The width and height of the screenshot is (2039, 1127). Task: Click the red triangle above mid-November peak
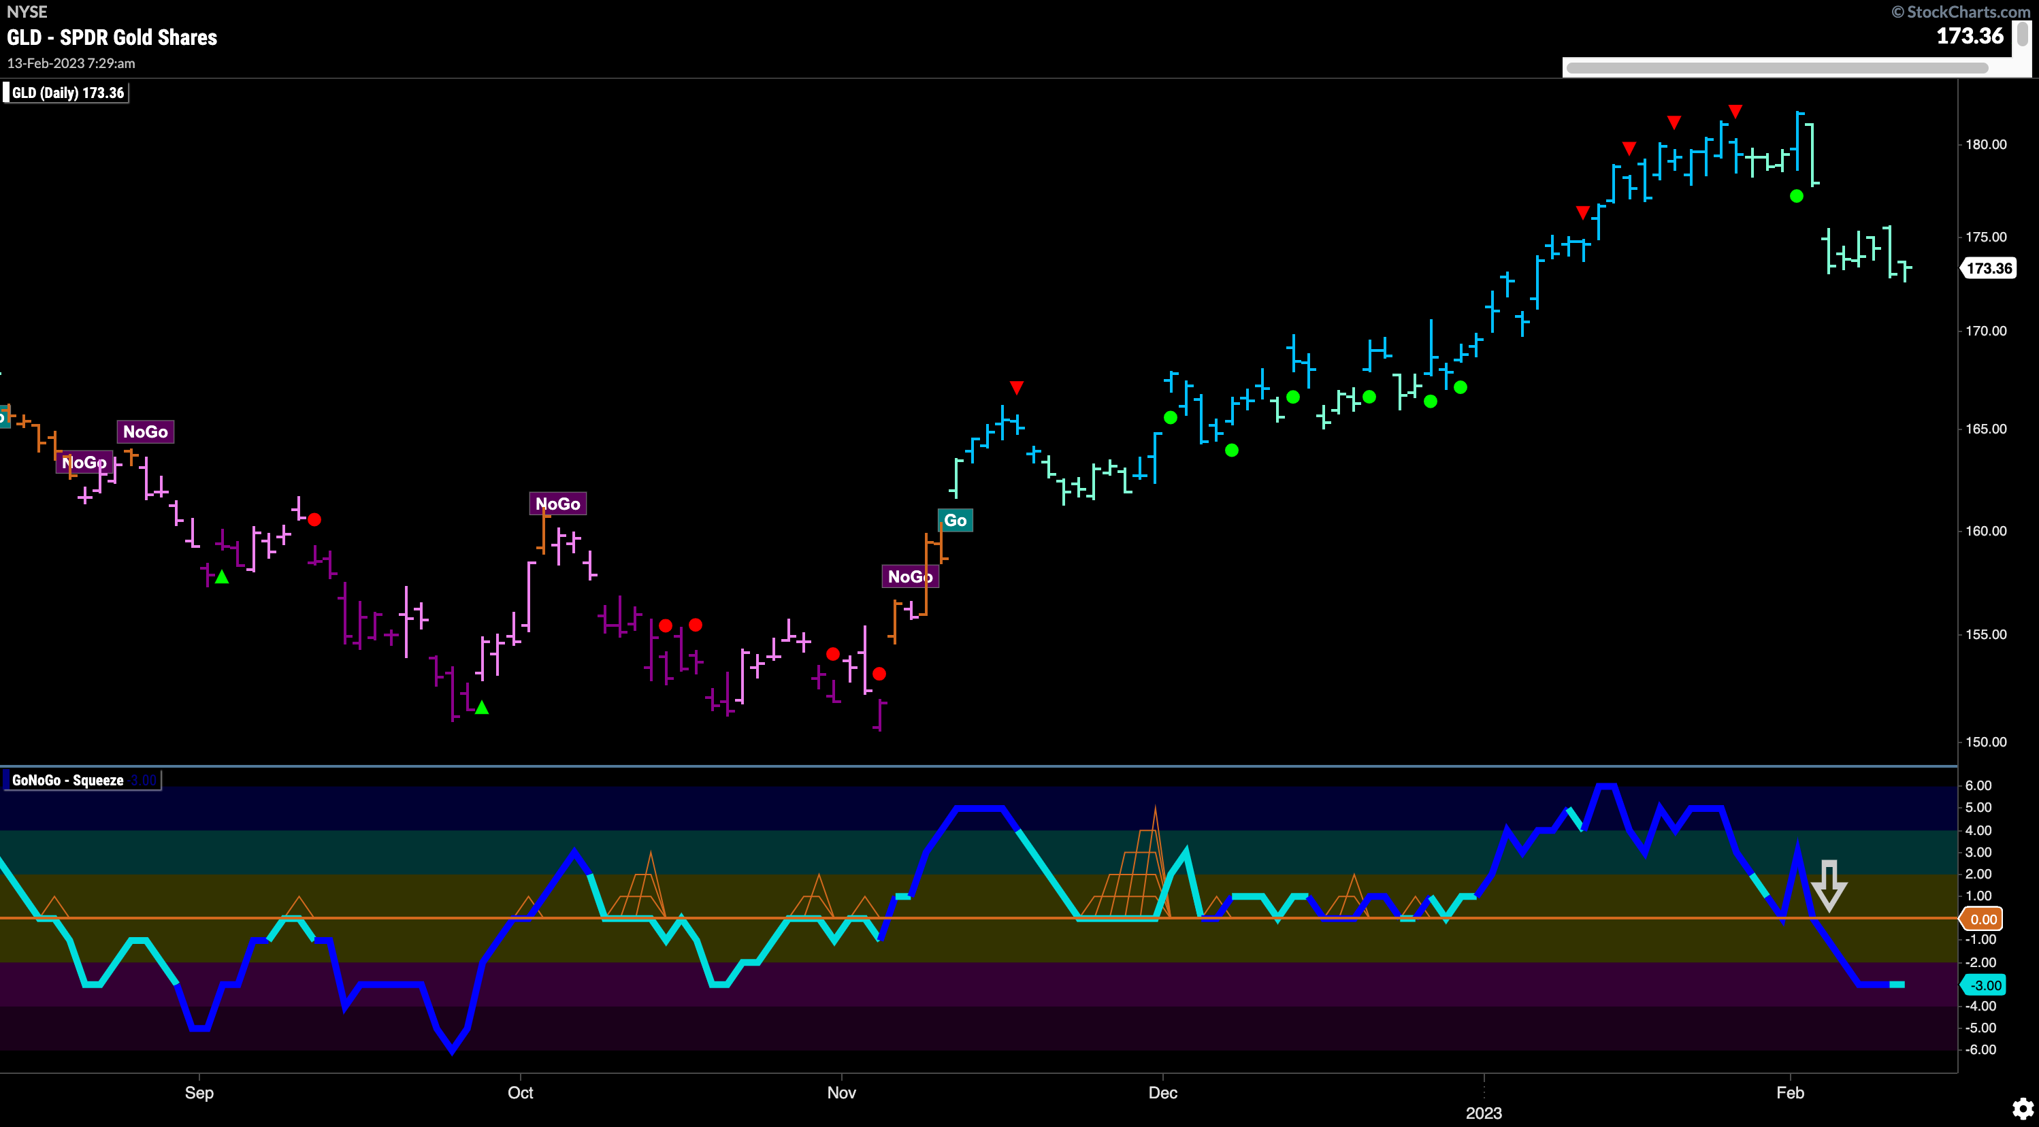tap(1016, 388)
